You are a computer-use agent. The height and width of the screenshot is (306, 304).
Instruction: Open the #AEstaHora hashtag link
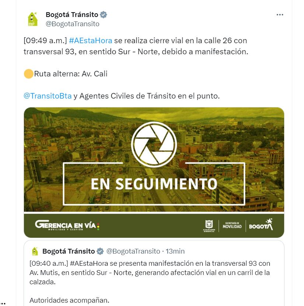[x=90, y=40]
